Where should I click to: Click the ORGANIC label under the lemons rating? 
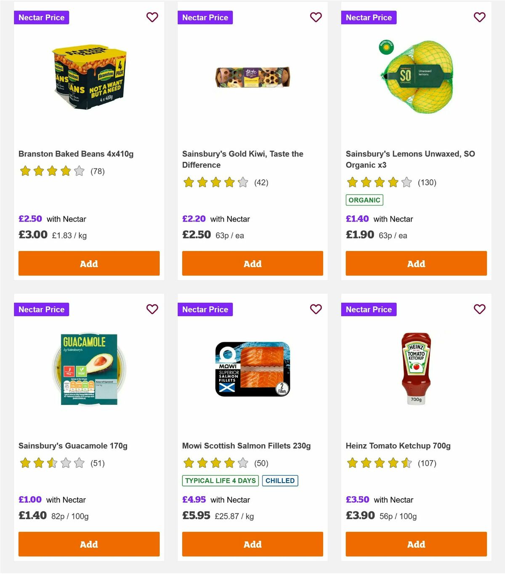click(x=364, y=200)
